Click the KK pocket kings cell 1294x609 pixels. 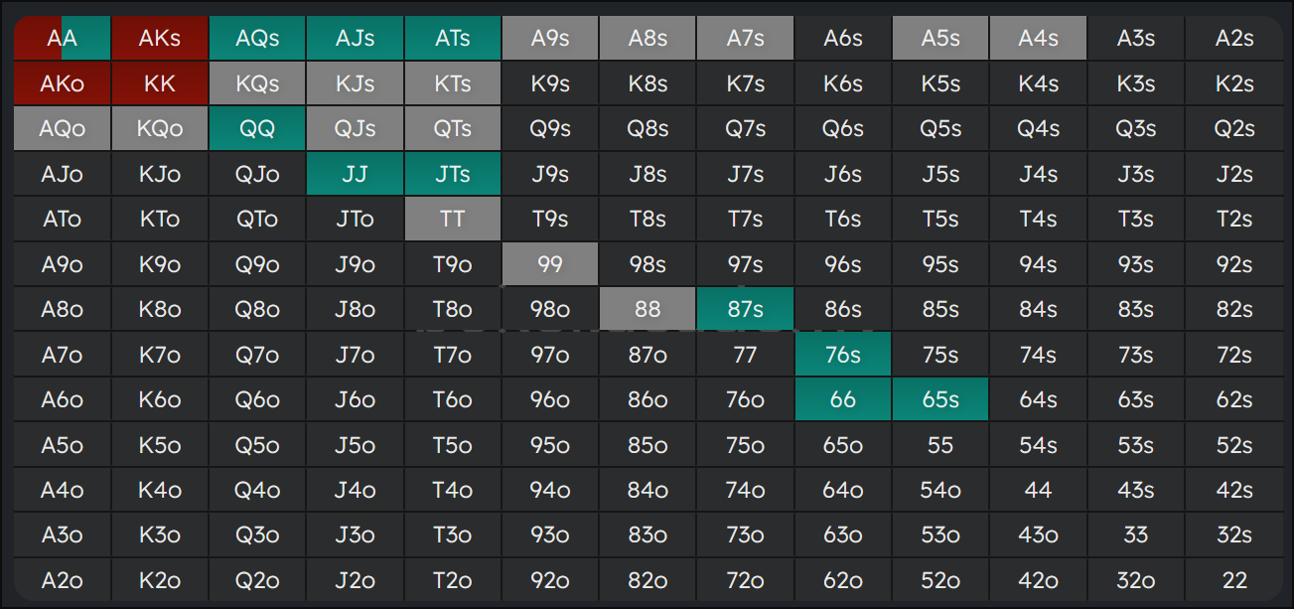point(160,83)
